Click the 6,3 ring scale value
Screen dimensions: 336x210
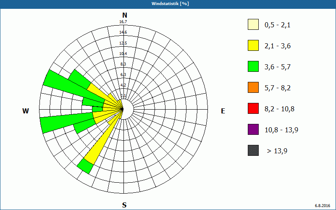click(123, 75)
